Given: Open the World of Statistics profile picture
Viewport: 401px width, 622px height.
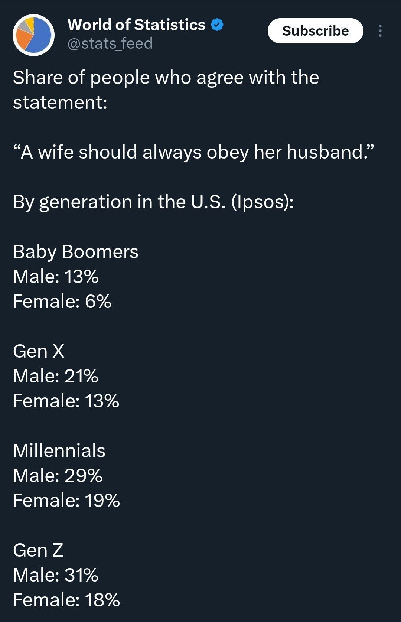Looking at the screenshot, I should tap(34, 35).
